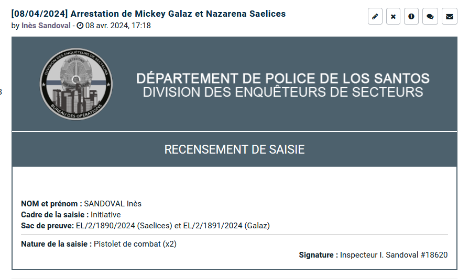Viewport: 469px width, 279px height.
Task: Select the Recensement de Saisie banner
Action: point(235,149)
